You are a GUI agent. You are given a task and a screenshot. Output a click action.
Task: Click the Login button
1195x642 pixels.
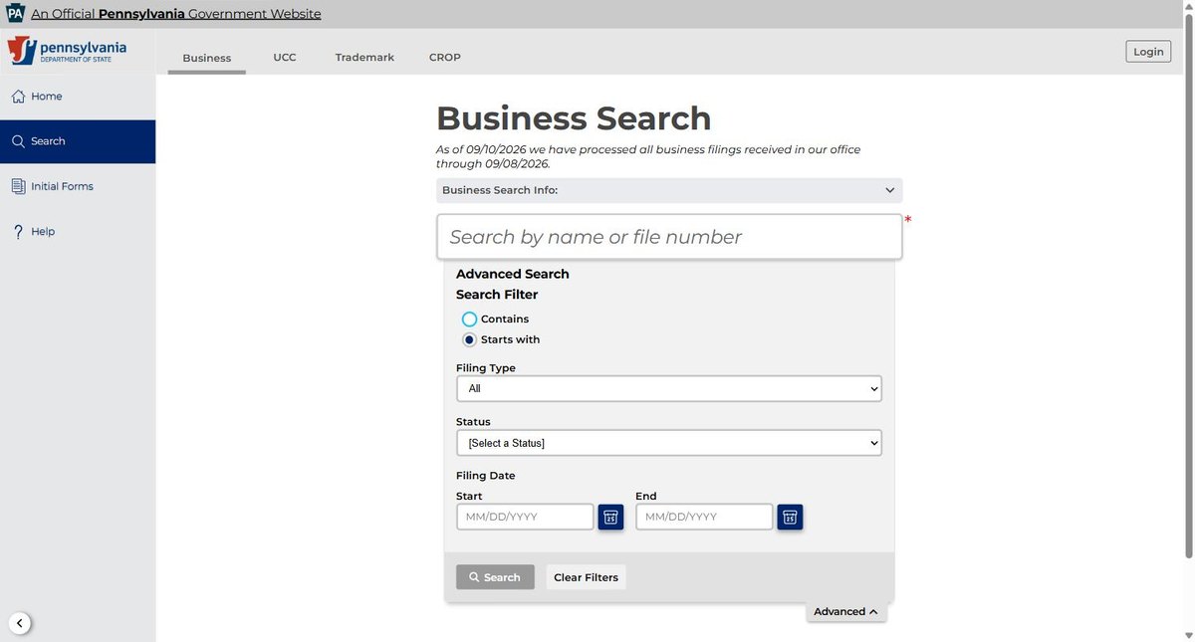(1148, 52)
